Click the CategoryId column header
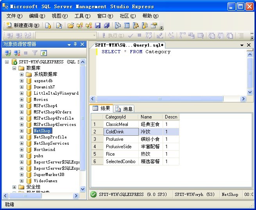 [121, 117]
